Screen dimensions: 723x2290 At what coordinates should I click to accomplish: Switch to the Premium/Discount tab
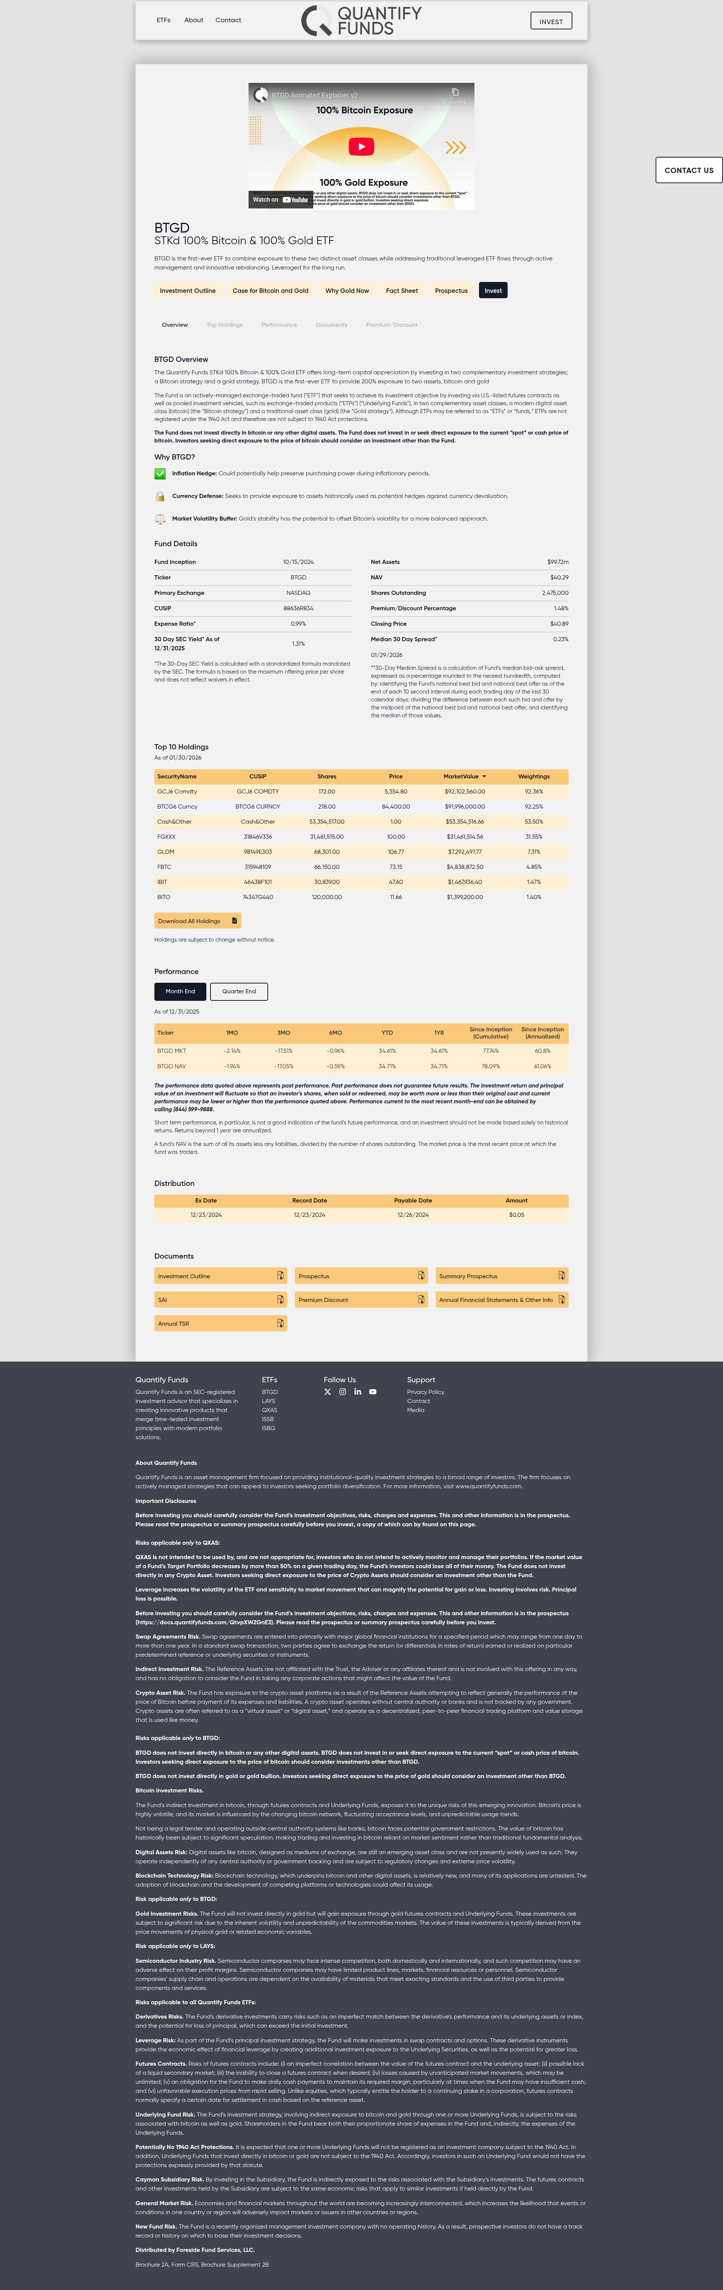click(392, 325)
